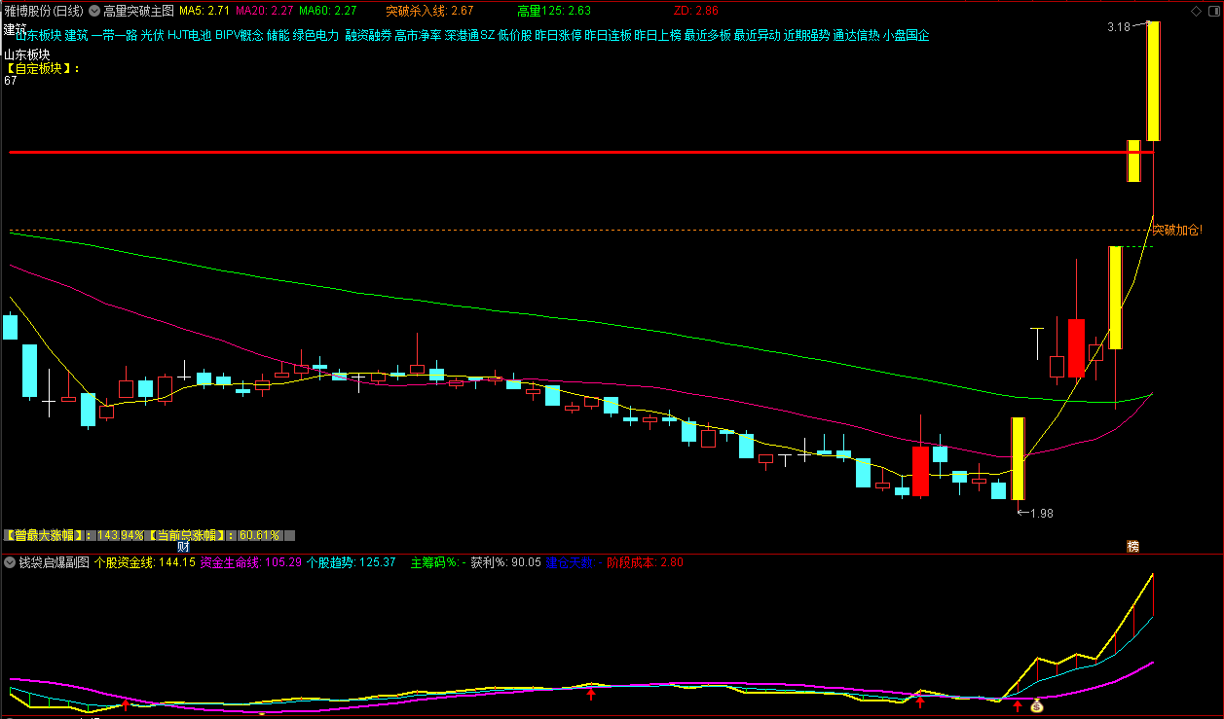Open the 近期强势 tag
The width and height of the screenshot is (1224, 719).
click(807, 35)
